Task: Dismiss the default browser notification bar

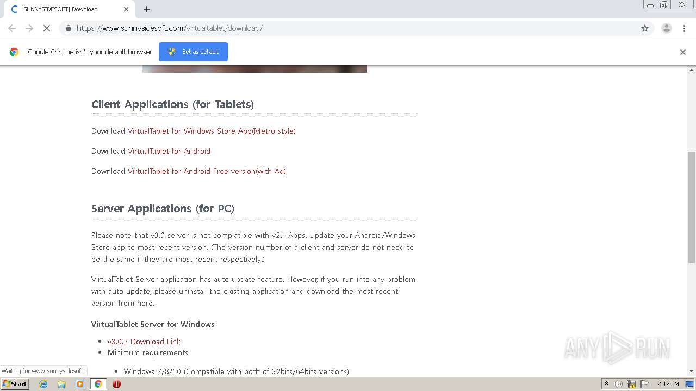Action: click(x=683, y=52)
